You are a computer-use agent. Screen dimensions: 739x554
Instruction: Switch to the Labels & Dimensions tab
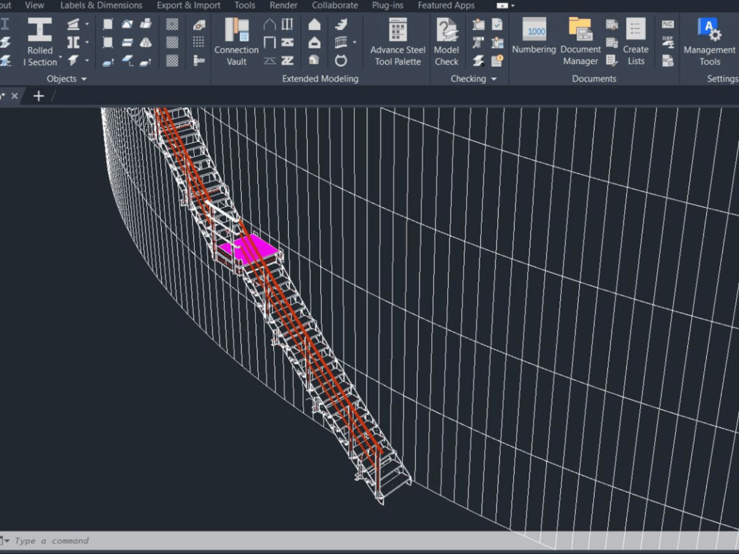click(101, 6)
